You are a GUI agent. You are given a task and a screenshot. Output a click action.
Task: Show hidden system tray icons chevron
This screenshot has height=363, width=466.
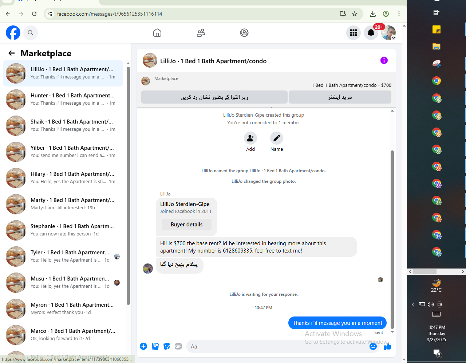413,304
